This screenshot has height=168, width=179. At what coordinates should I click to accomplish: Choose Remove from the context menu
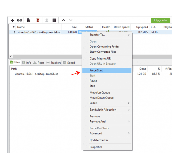107,116
